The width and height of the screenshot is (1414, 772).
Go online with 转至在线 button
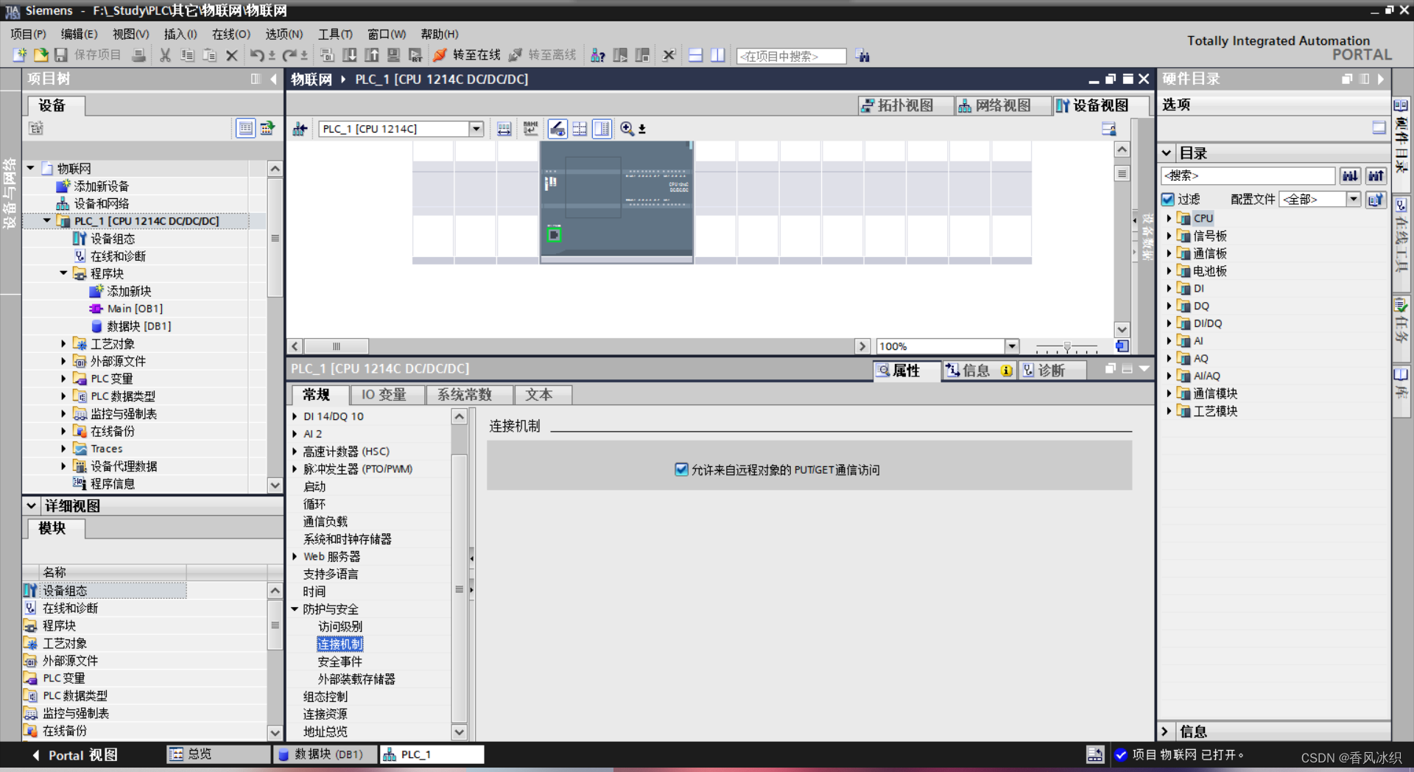click(467, 55)
